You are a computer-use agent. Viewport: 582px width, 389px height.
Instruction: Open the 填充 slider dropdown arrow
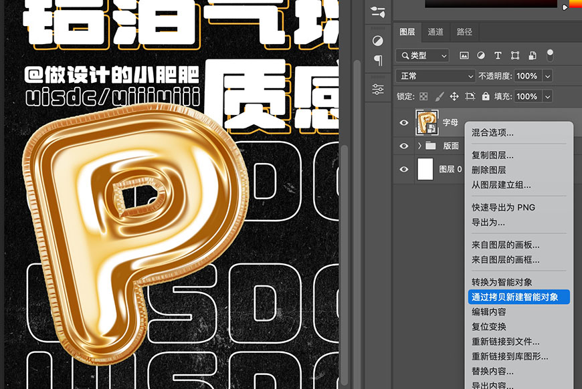coord(547,97)
